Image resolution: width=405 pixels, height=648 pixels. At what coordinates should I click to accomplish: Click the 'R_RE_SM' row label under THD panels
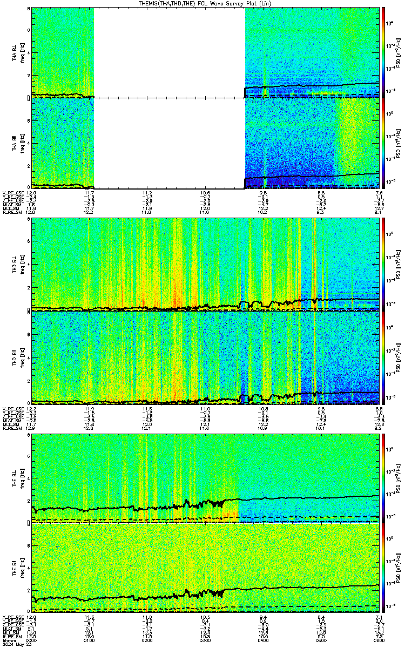pos(12,429)
